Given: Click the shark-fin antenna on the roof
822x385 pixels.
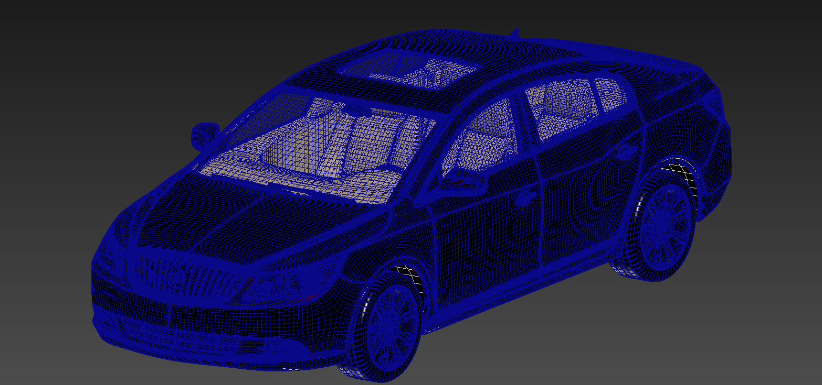Looking at the screenshot, I should pyautogui.click(x=514, y=32).
